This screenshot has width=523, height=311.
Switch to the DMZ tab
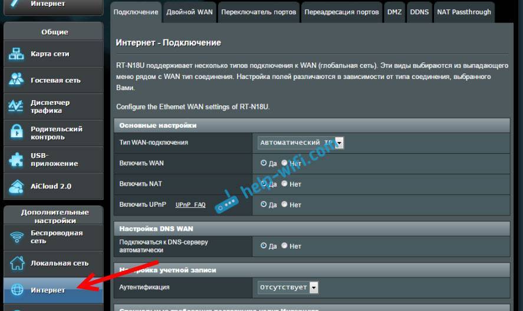tap(394, 12)
